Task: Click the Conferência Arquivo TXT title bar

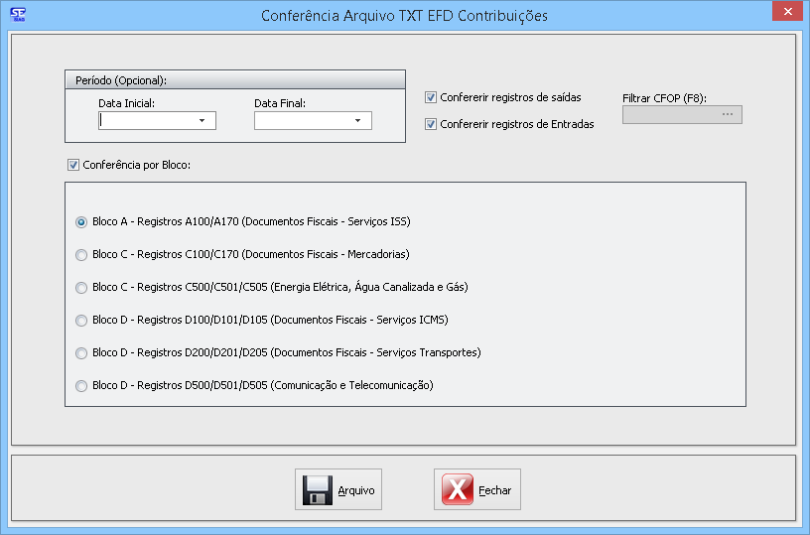Action: click(403, 16)
